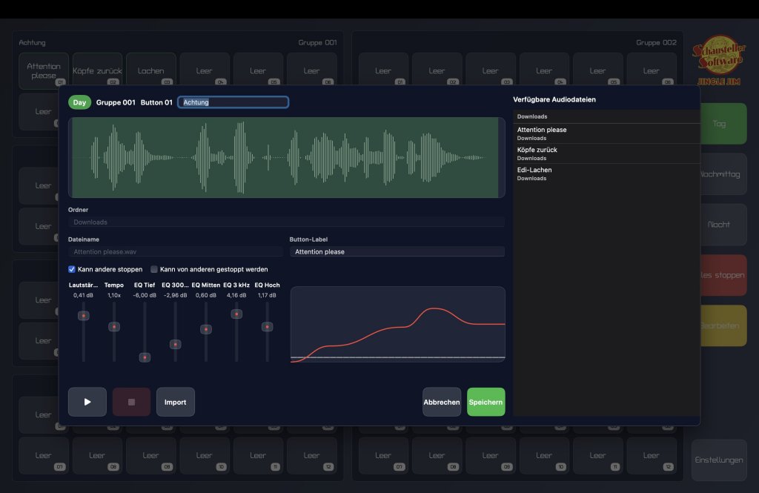Click the Button-Label input field
This screenshot has height=493, width=759.
397,252
